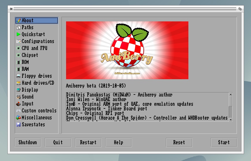Select the green Quickstart arrow icon
Viewport: 251px width, 161px height.
click(x=18, y=34)
